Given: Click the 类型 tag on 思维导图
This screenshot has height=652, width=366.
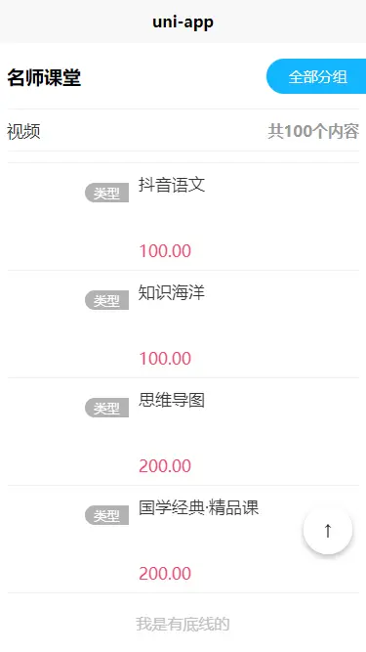Looking at the screenshot, I should 106,408.
